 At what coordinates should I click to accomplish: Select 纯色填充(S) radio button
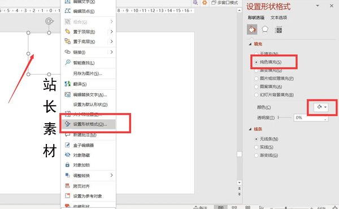256,62
